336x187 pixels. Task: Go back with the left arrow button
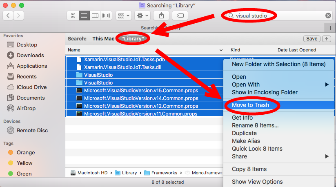pyautogui.click(x=8, y=16)
